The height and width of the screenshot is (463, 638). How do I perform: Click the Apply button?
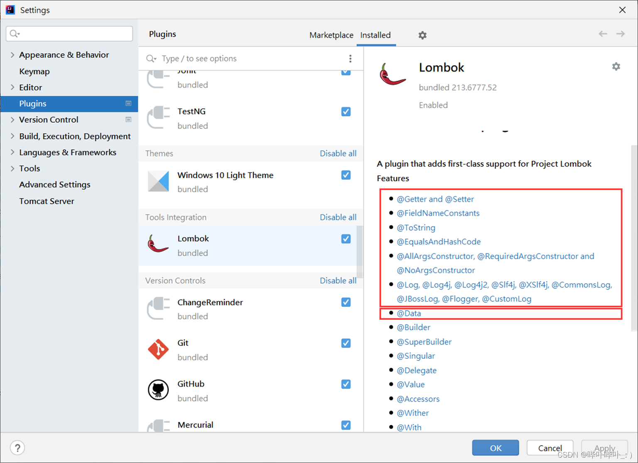(x=604, y=448)
